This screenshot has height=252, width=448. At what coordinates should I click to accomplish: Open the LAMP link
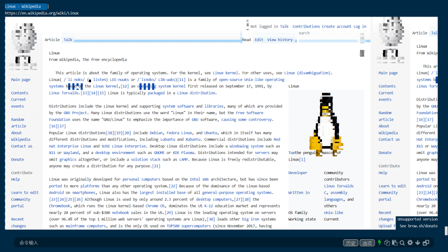(183, 159)
